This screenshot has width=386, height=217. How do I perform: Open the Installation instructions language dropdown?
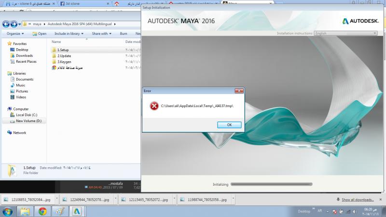(345, 33)
